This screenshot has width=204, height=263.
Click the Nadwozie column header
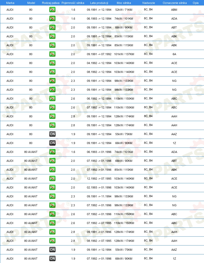149,3
